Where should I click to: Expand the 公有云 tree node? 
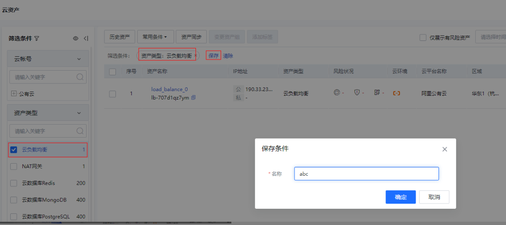[14, 93]
